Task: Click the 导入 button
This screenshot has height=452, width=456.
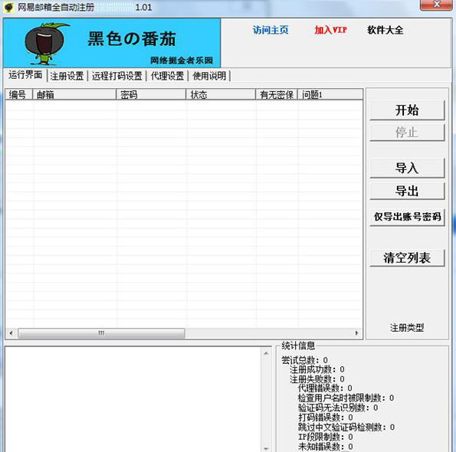Action: coord(407,168)
